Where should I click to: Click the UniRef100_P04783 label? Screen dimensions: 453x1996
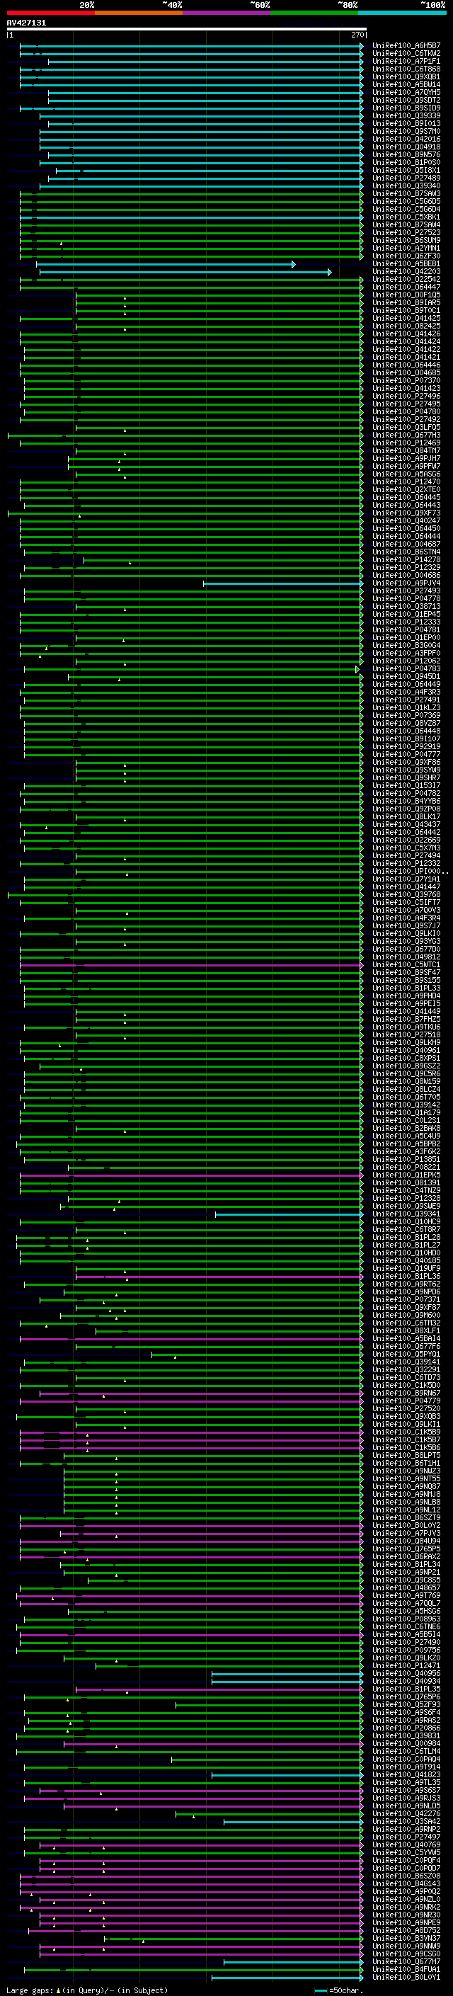point(406,668)
